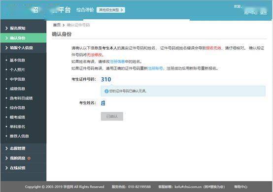Image resolution: width=273 pixels, height=192 pixels.
Task: Click the 考生证件号码 label
Action: coord(84,79)
